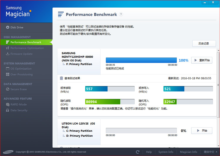
Task: Minimize the Magician window
Action: [x=205, y=2]
